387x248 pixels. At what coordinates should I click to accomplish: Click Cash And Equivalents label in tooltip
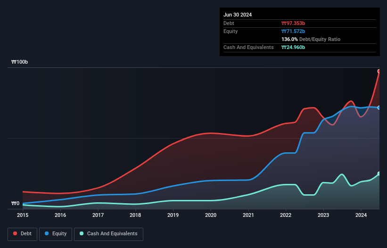[248, 47]
